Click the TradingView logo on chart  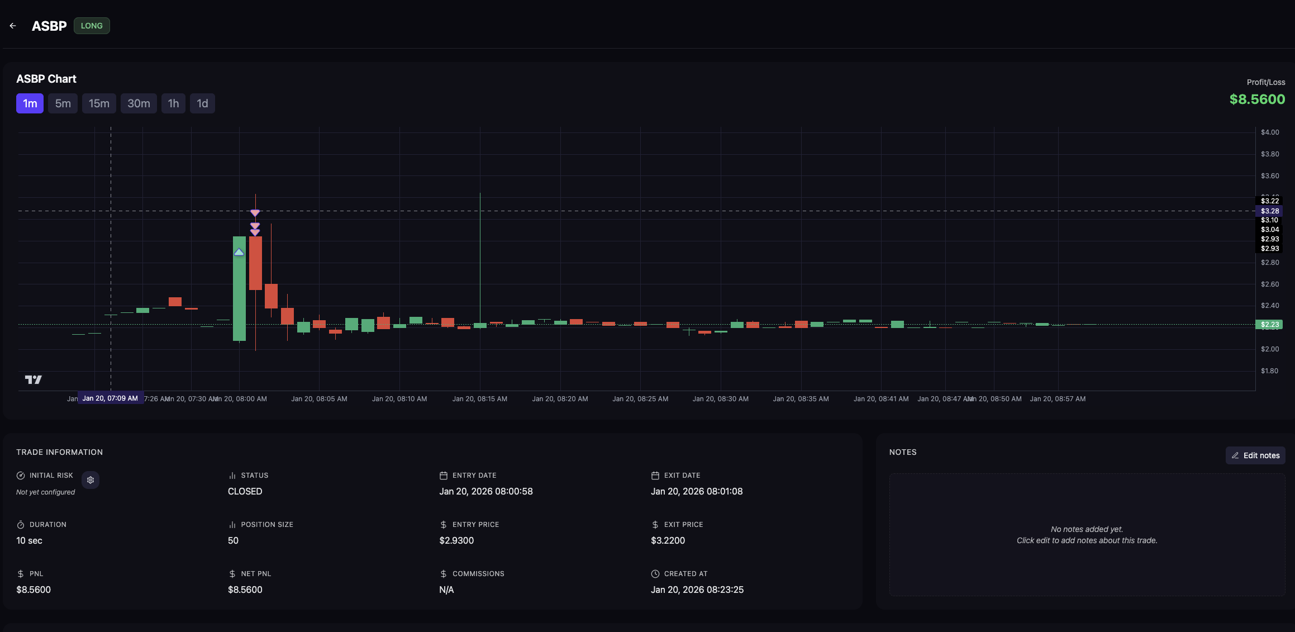(34, 379)
